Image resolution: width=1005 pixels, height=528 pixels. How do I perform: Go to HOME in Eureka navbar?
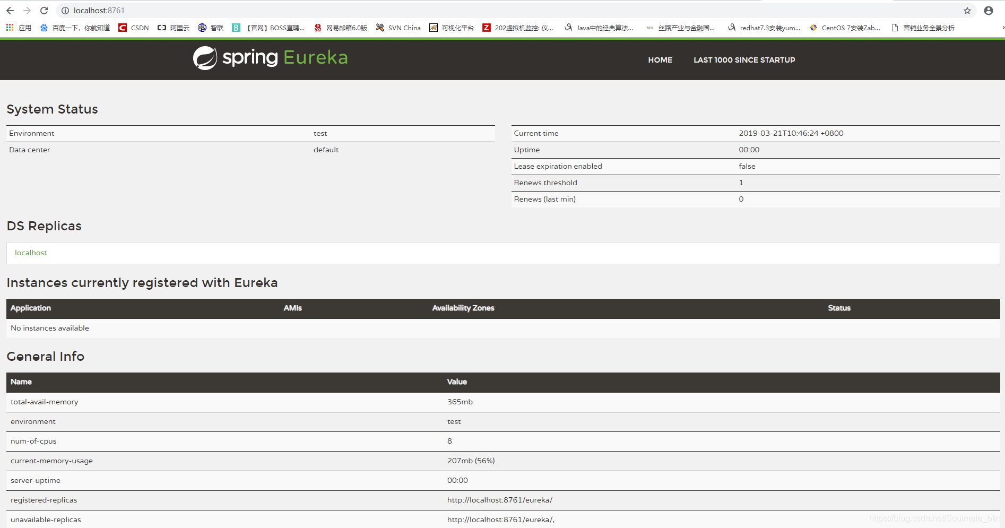tap(660, 60)
